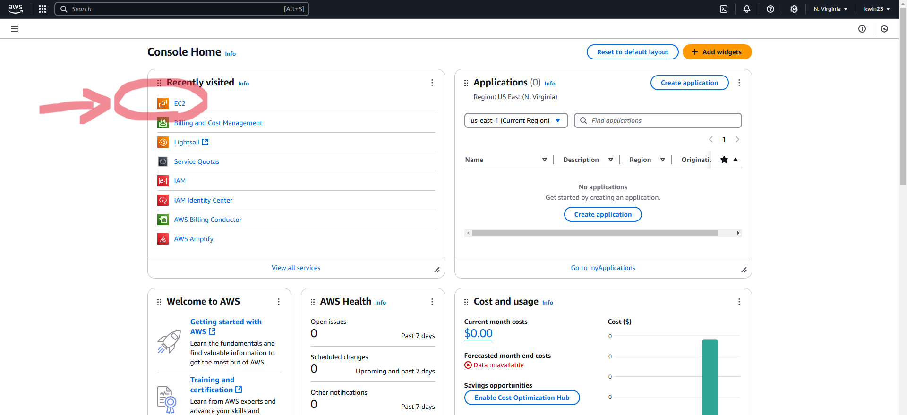Open the Service Quotas link
This screenshot has width=907, height=415.
click(197, 161)
